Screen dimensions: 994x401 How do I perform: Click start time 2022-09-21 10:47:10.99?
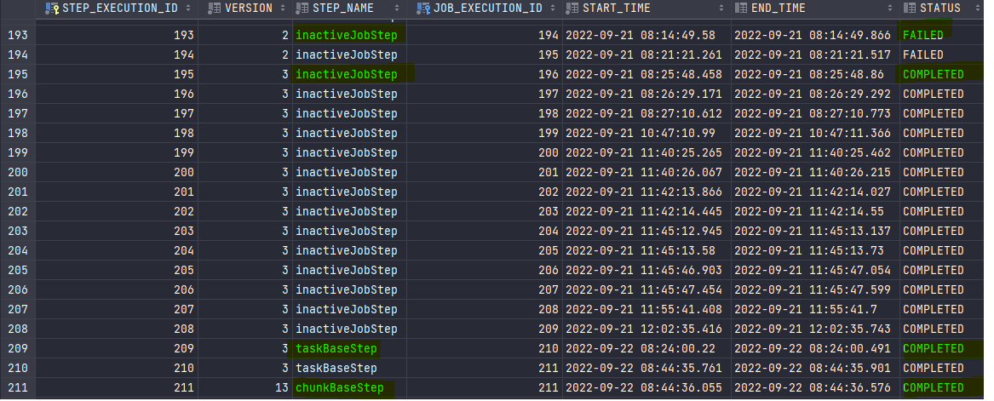point(641,133)
